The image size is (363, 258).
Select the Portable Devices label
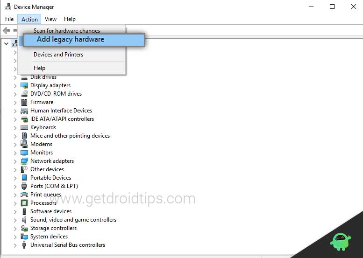pyautogui.click(x=50, y=178)
